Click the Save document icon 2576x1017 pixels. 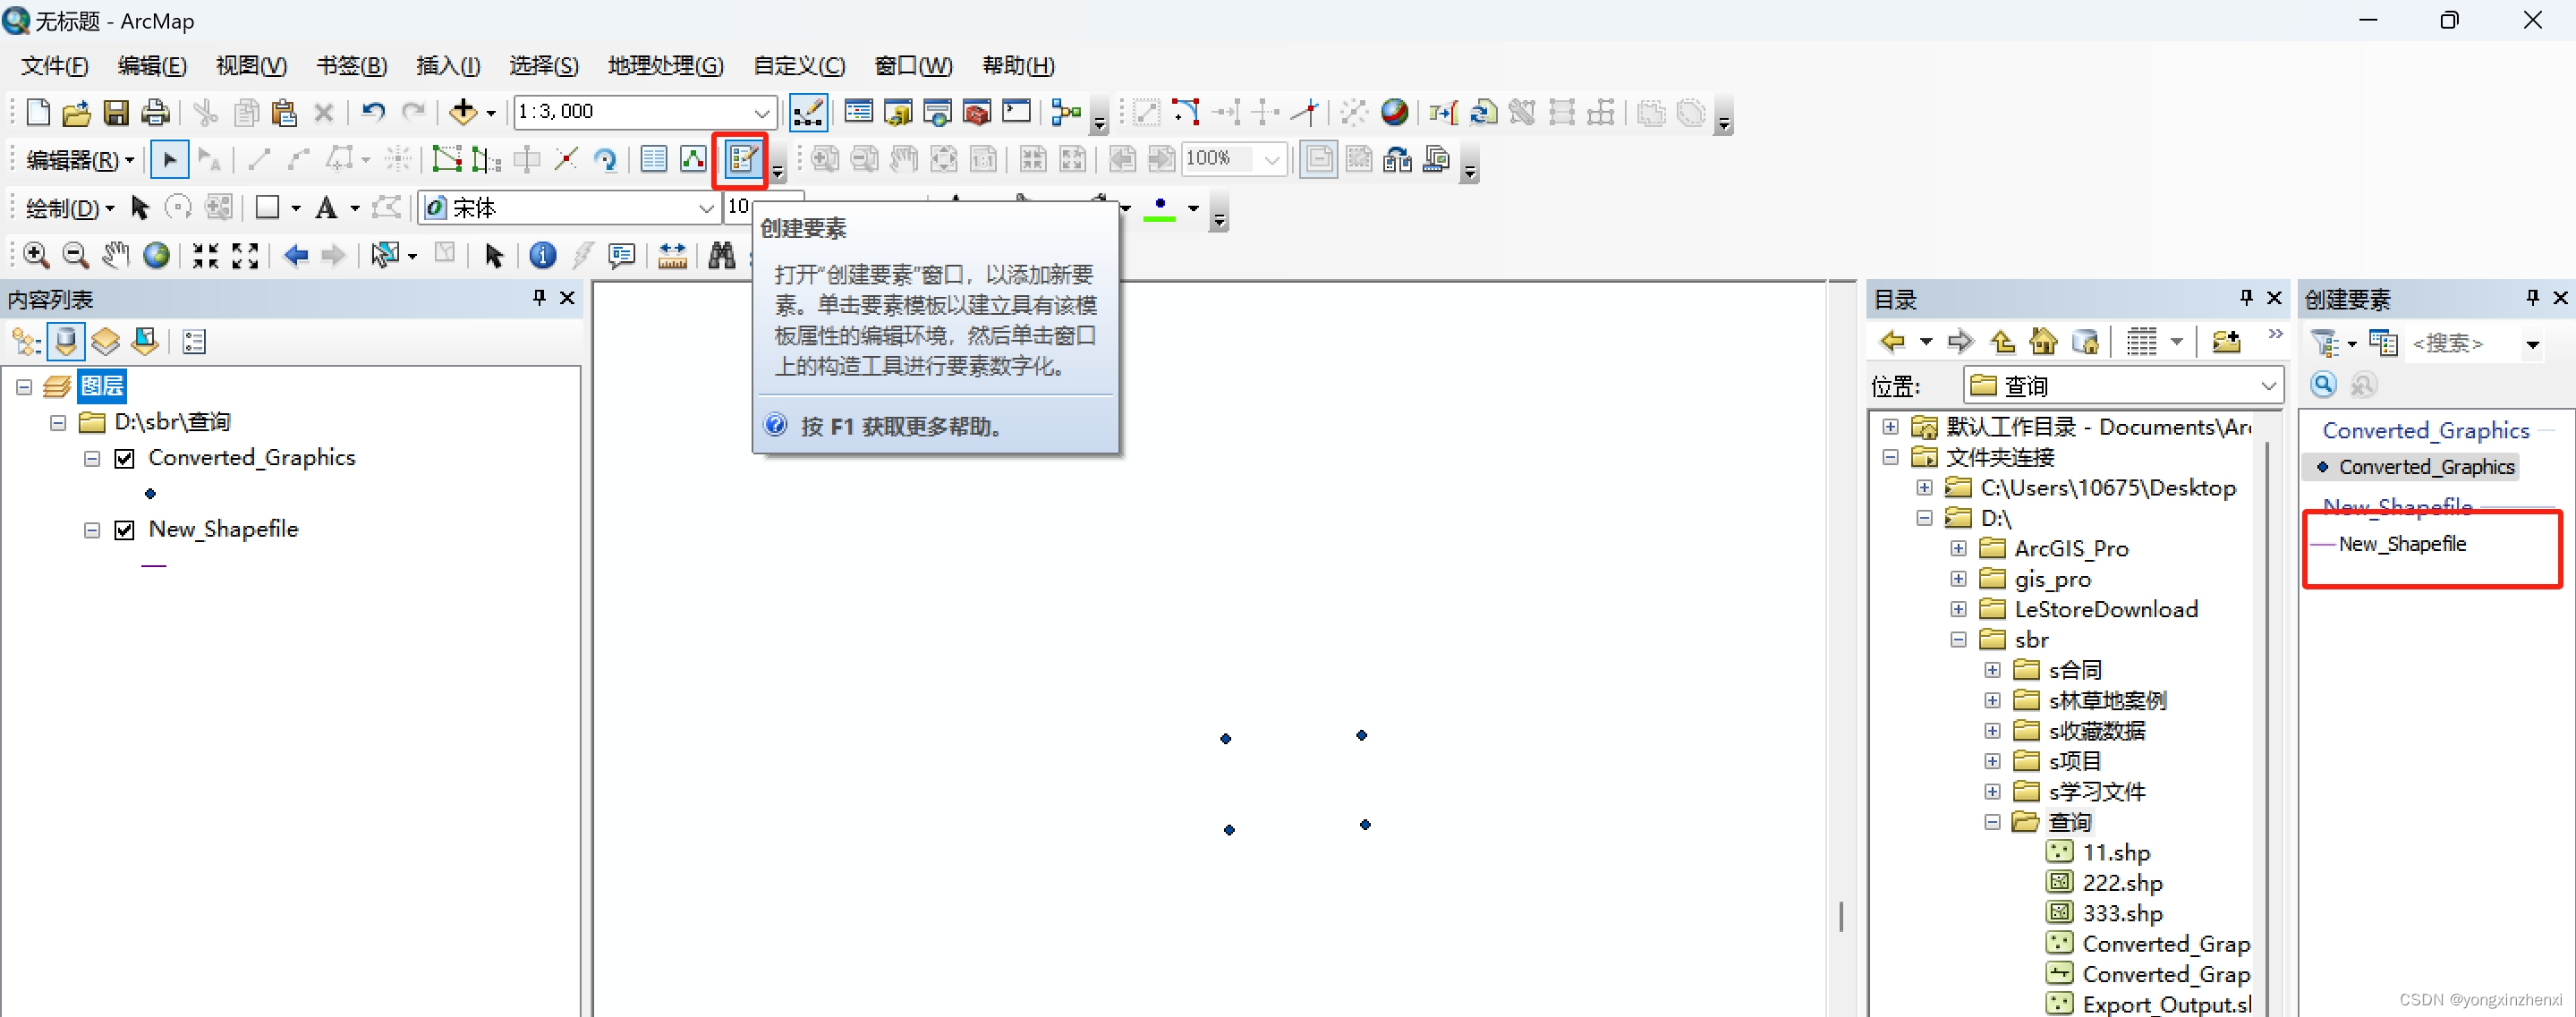pos(116,112)
